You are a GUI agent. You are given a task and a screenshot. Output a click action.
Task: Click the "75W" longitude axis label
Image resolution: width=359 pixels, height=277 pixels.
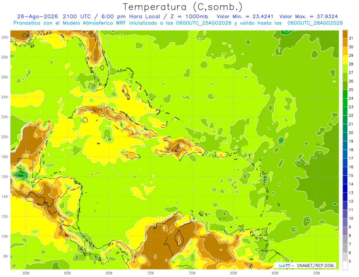coord(150,273)
